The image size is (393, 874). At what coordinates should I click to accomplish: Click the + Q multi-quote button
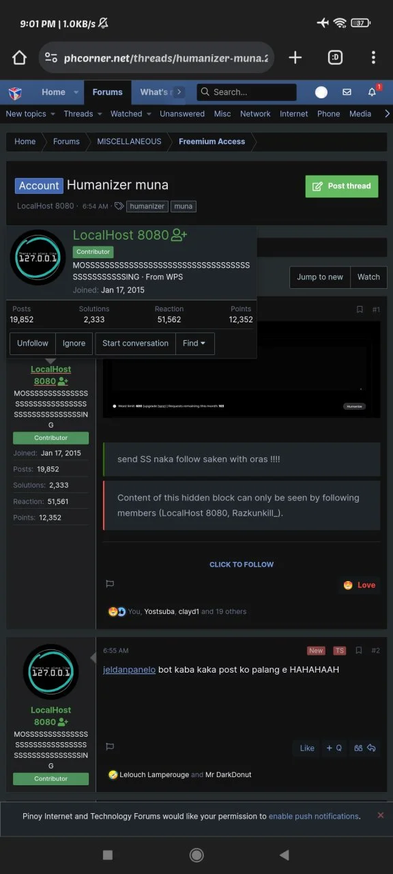(334, 748)
